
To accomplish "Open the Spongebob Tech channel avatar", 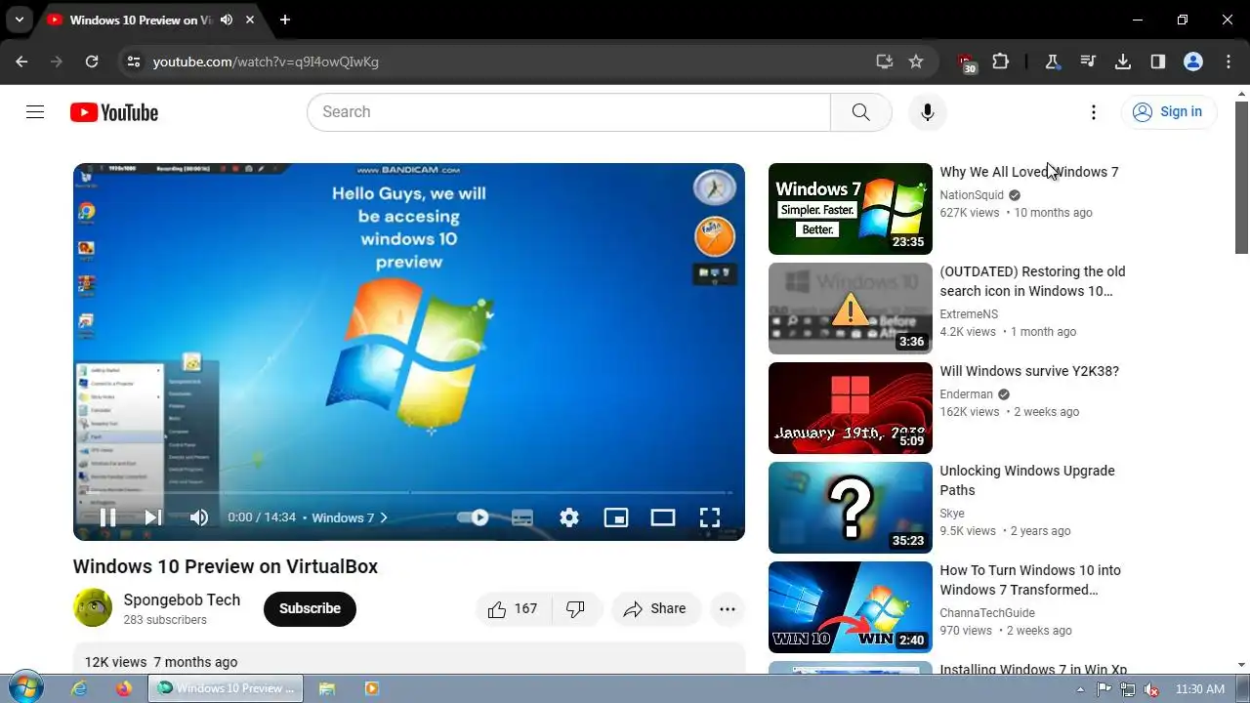I will (93, 607).
